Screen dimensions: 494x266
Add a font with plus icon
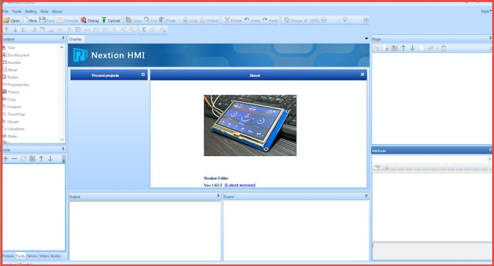point(6,159)
